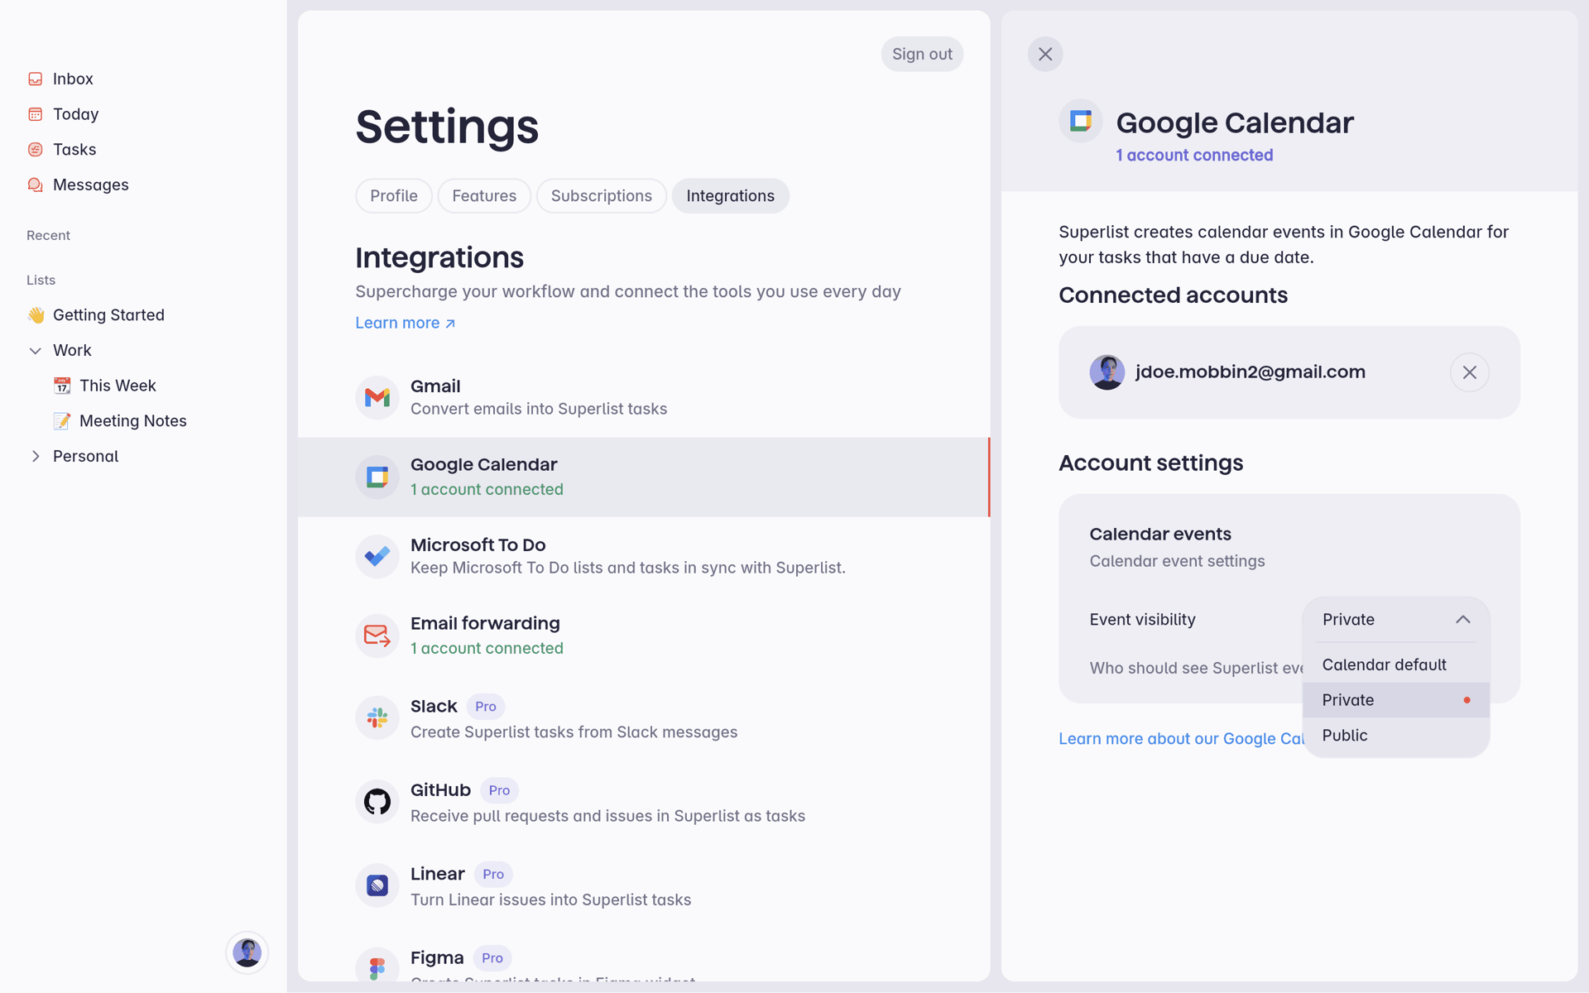Viewport: 1589px width, 993px height.
Task: Click the Linear logo icon
Action: 377,885
